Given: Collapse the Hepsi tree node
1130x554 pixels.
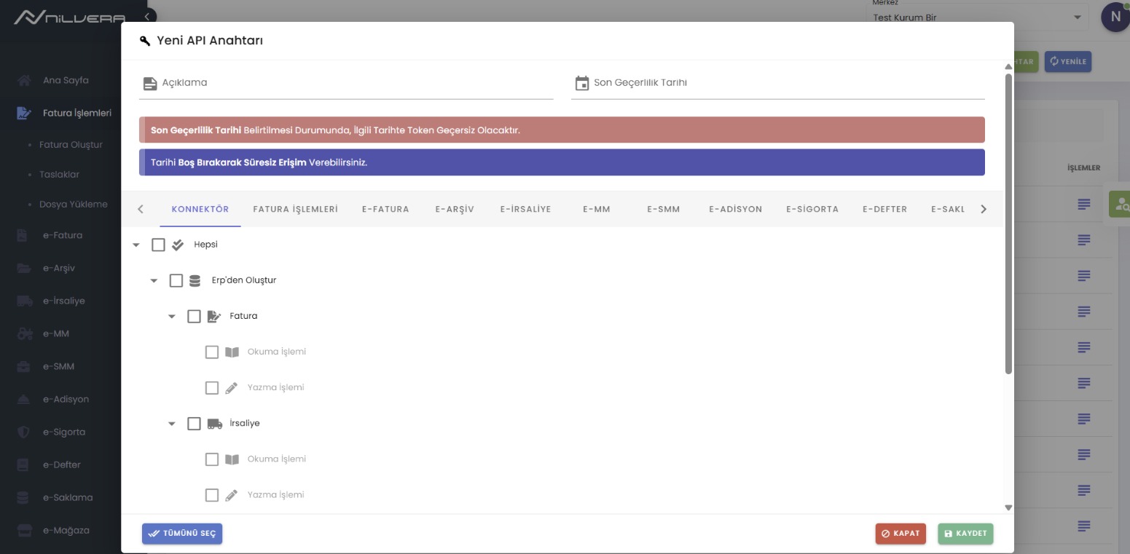Looking at the screenshot, I should (136, 245).
